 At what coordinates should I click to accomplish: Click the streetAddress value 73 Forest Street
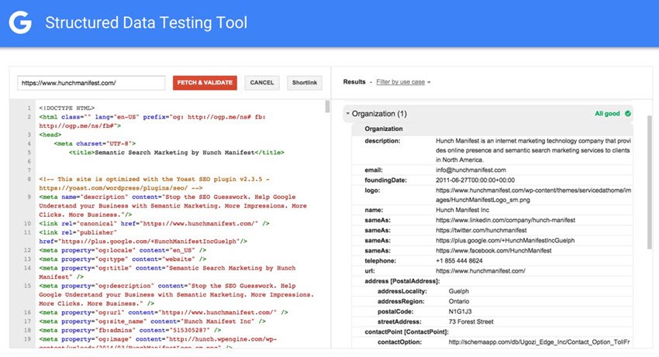(471, 321)
